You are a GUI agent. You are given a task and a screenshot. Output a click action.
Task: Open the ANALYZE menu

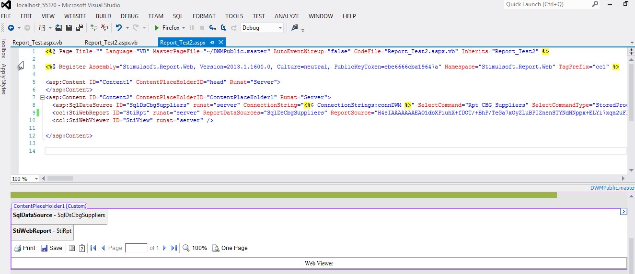click(287, 16)
